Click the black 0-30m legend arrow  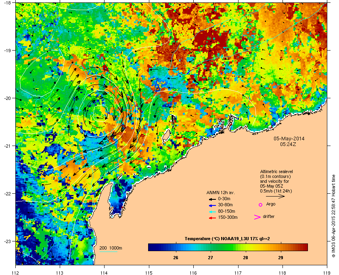pyautogui.click(x=212, y=199)
